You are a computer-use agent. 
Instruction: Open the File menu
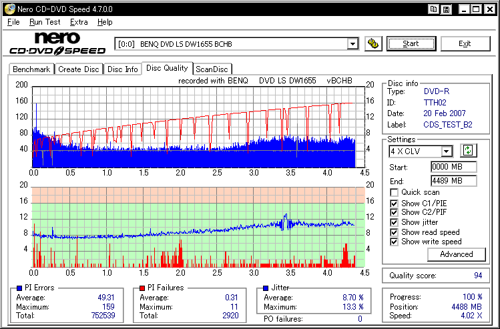tap(13, 22)
